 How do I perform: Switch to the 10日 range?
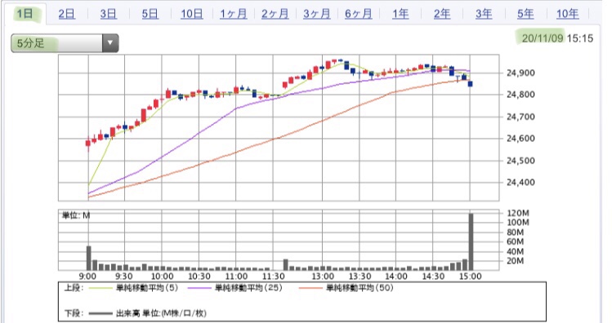click(x=192, y=14)
